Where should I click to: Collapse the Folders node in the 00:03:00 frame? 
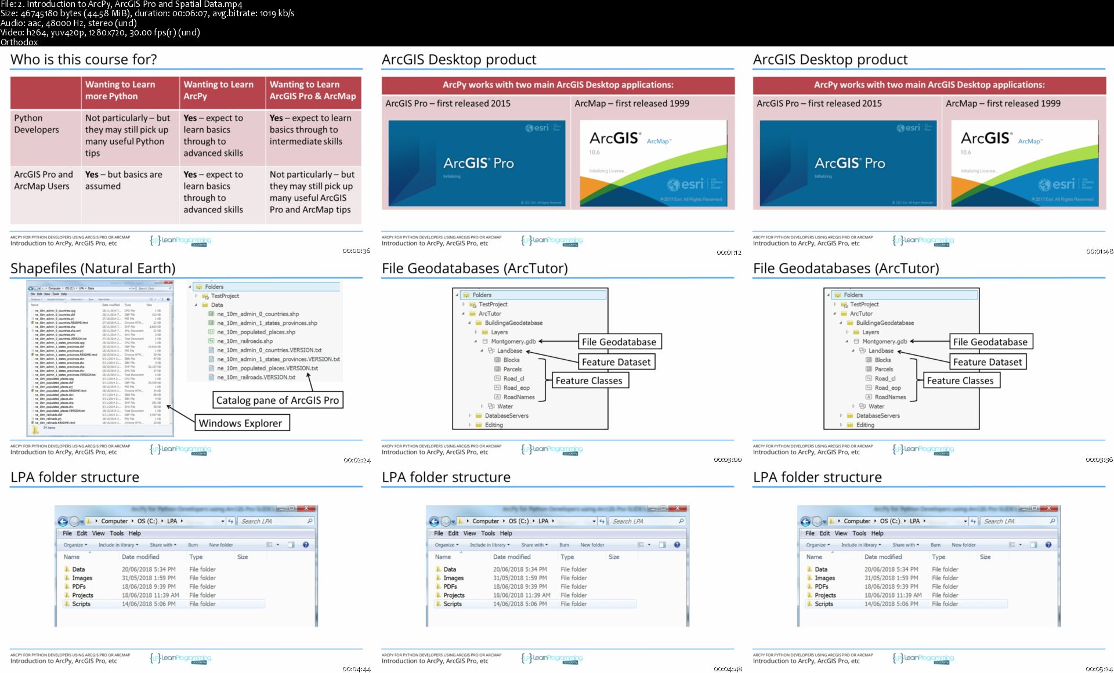tap(457, 295)
